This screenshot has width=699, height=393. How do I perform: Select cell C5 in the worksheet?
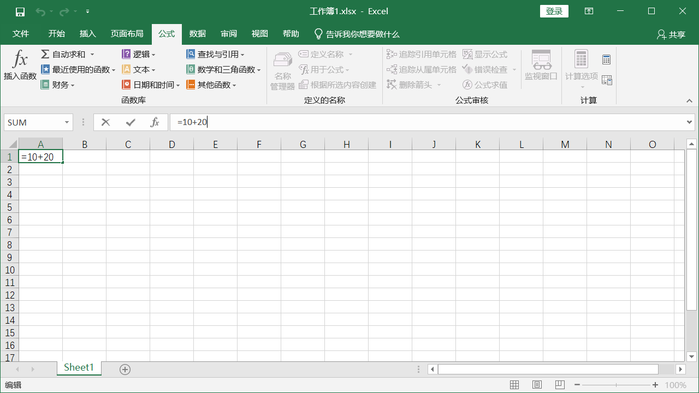(x=128, y=207)
